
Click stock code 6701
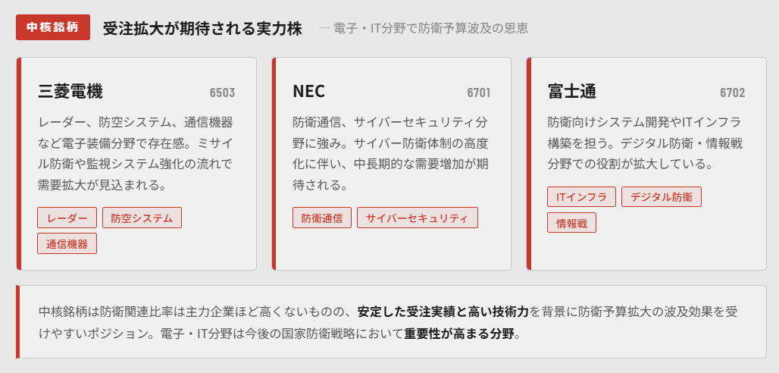(478, 93)
